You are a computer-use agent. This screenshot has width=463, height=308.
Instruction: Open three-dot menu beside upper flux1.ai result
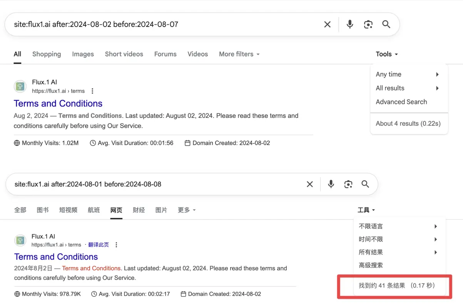pos(92,91)
